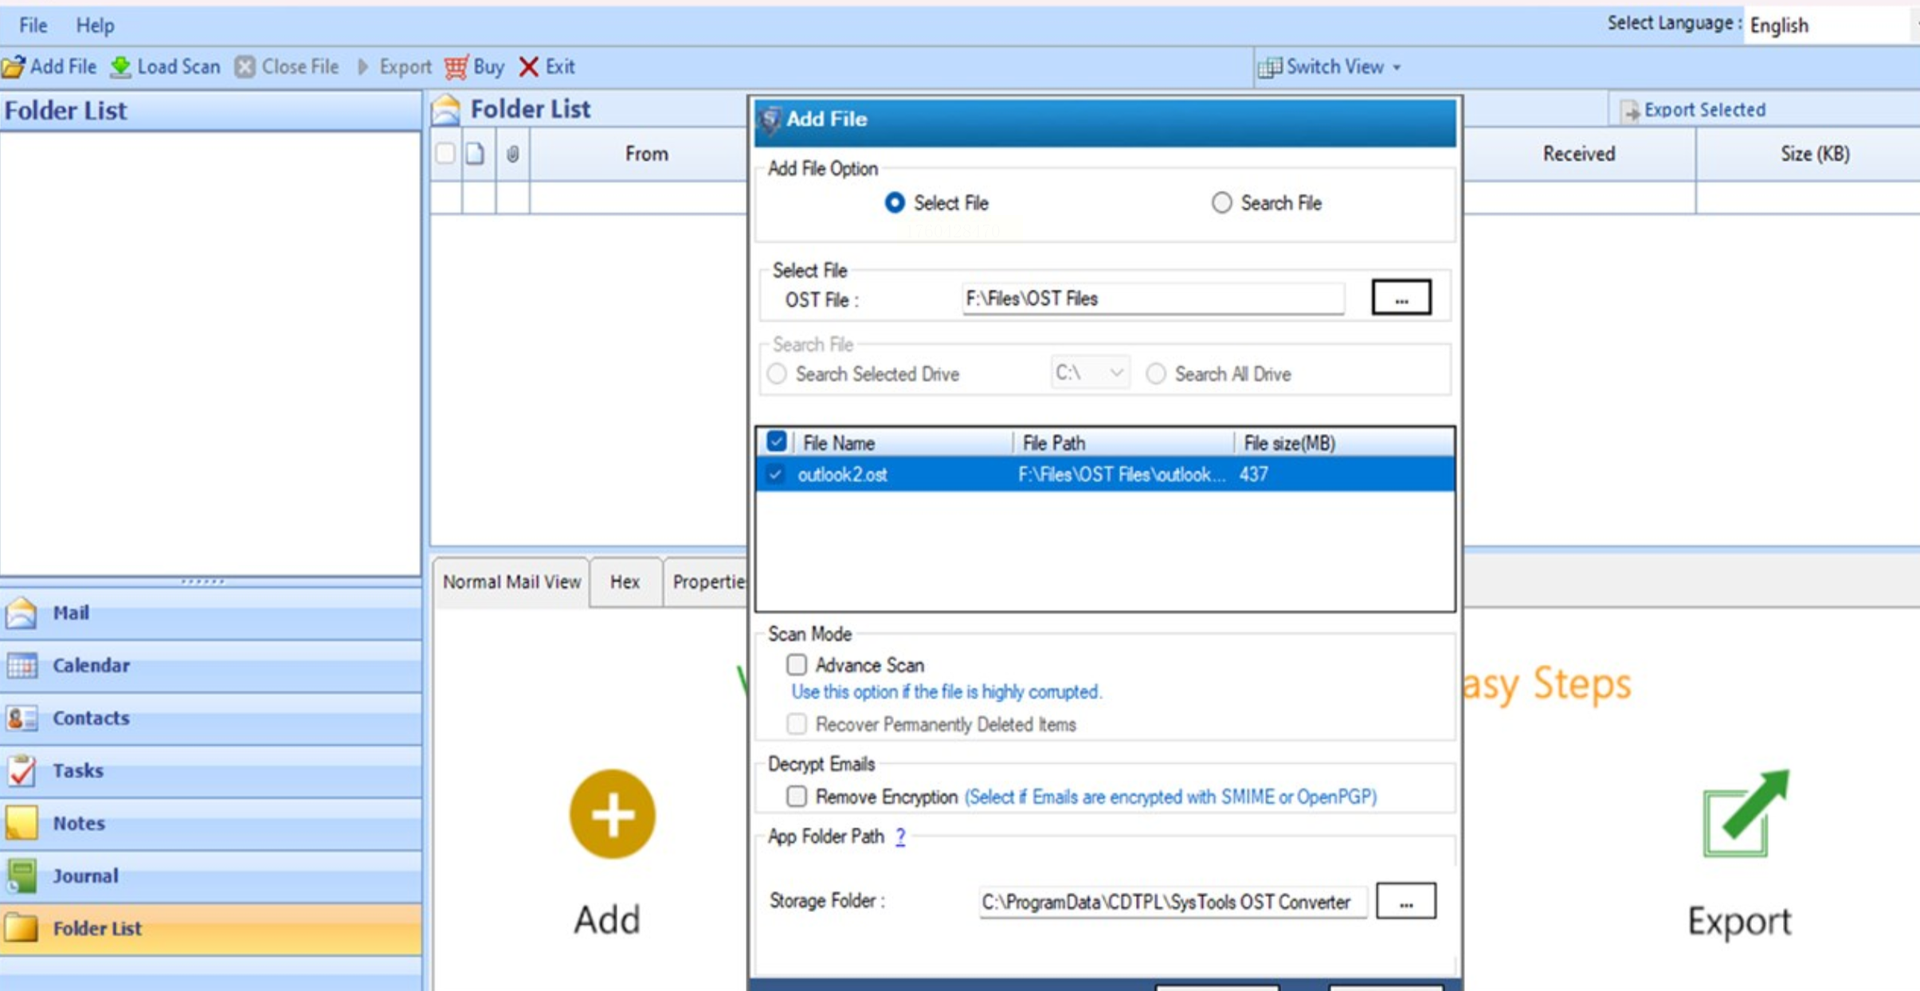
Task: Click the Add File toolbar icon
Action: 14,67
